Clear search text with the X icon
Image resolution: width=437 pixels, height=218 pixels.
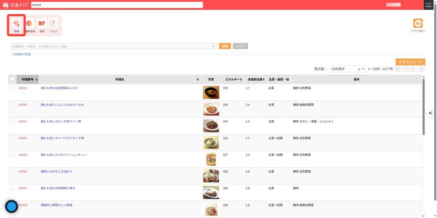click(x=214, y=46)
